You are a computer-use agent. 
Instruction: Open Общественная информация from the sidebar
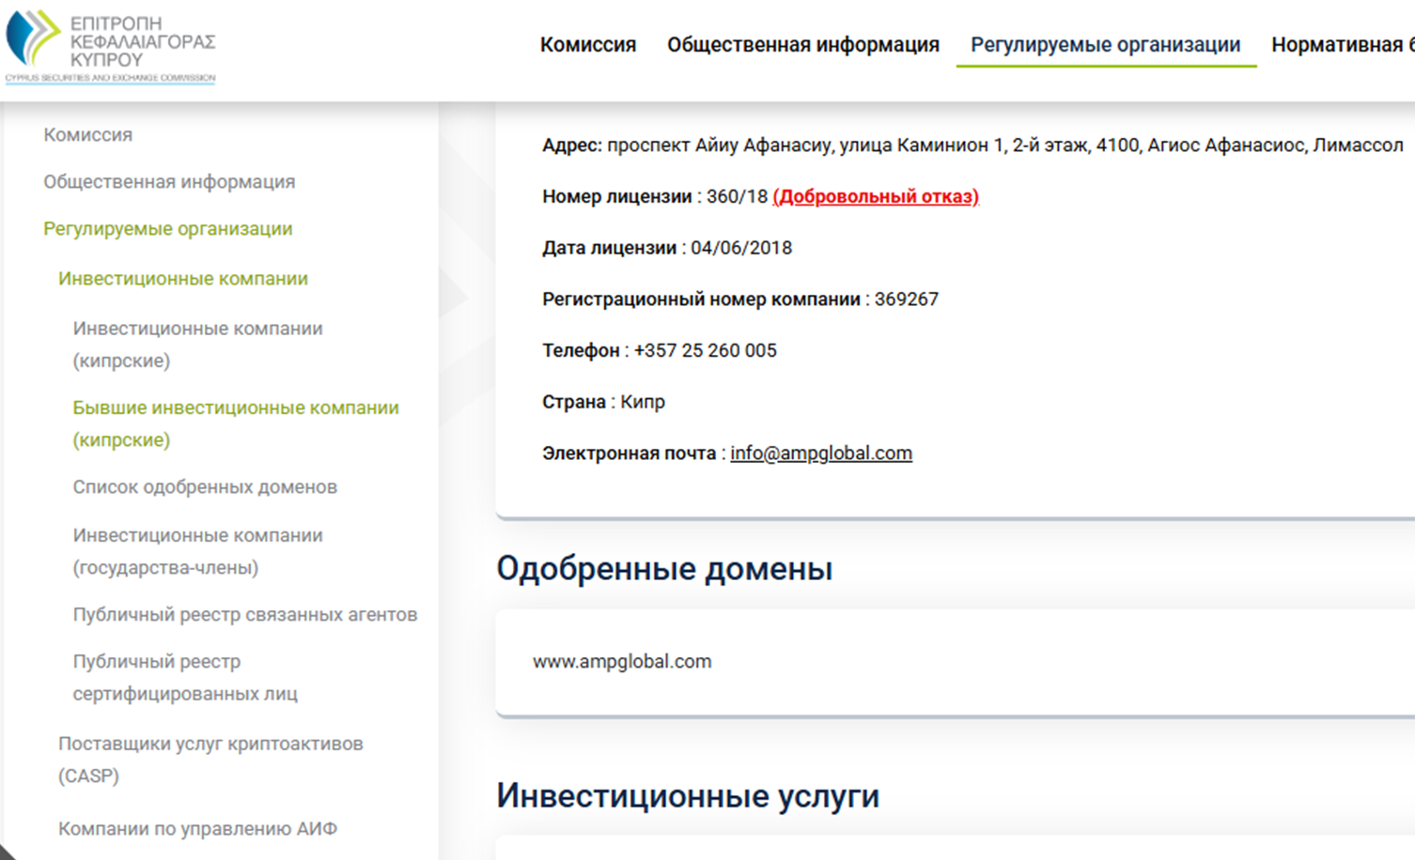pos(167,181)
